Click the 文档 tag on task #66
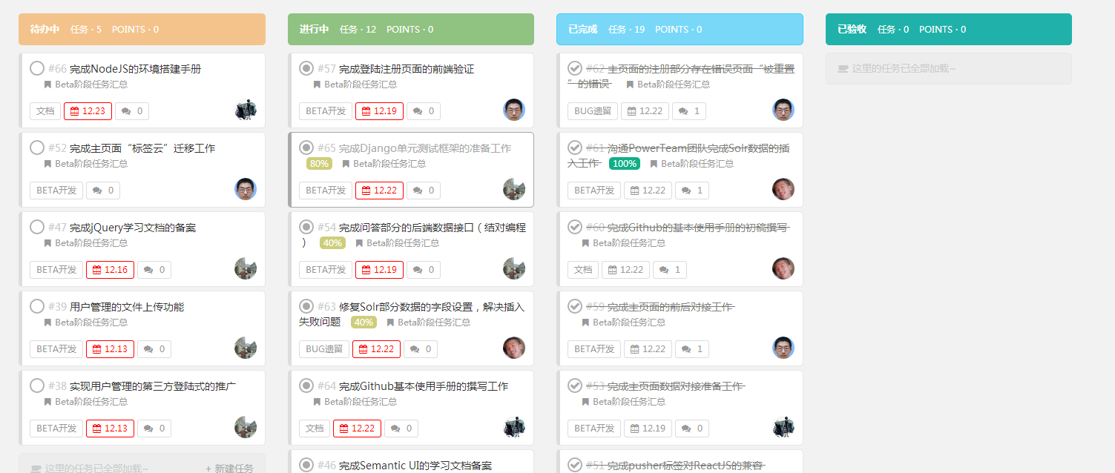 tap(45, 111)
